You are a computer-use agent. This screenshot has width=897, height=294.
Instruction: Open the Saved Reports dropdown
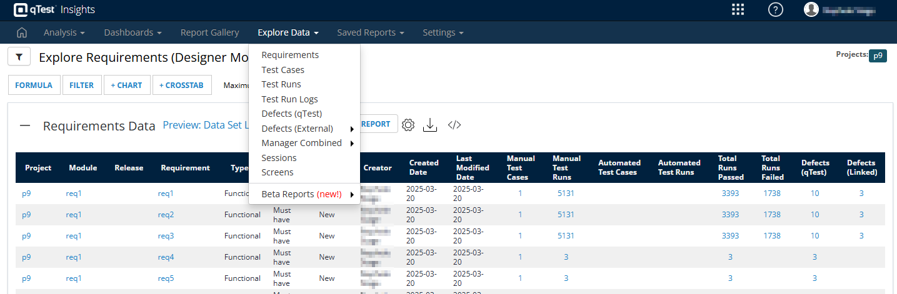370,32
